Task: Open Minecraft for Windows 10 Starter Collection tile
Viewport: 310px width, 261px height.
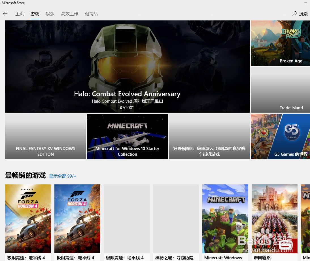Action: pos(127,136)
